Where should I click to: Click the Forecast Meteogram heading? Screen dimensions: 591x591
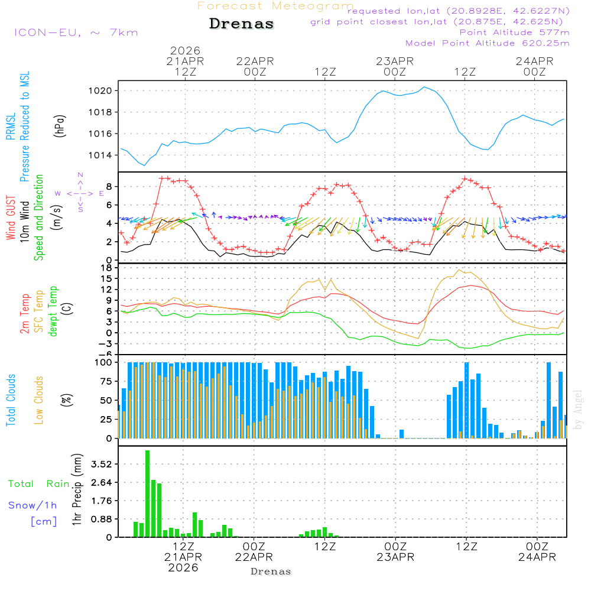coord(275,6)
